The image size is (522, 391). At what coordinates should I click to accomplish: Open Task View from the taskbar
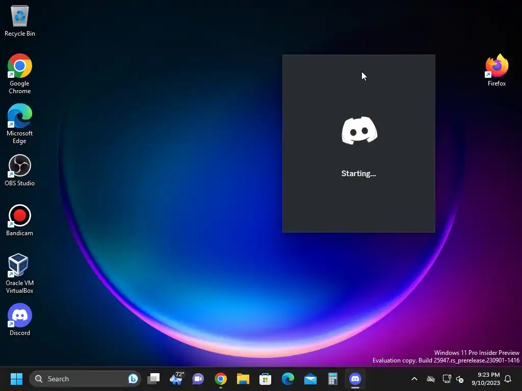tap(153, 379)
